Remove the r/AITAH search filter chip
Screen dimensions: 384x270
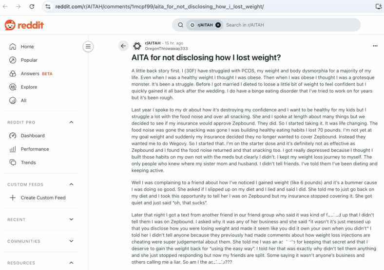[x=218, y=25]
